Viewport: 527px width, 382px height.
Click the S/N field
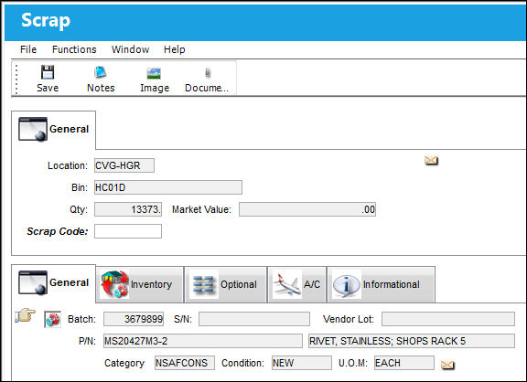[254, 319]
